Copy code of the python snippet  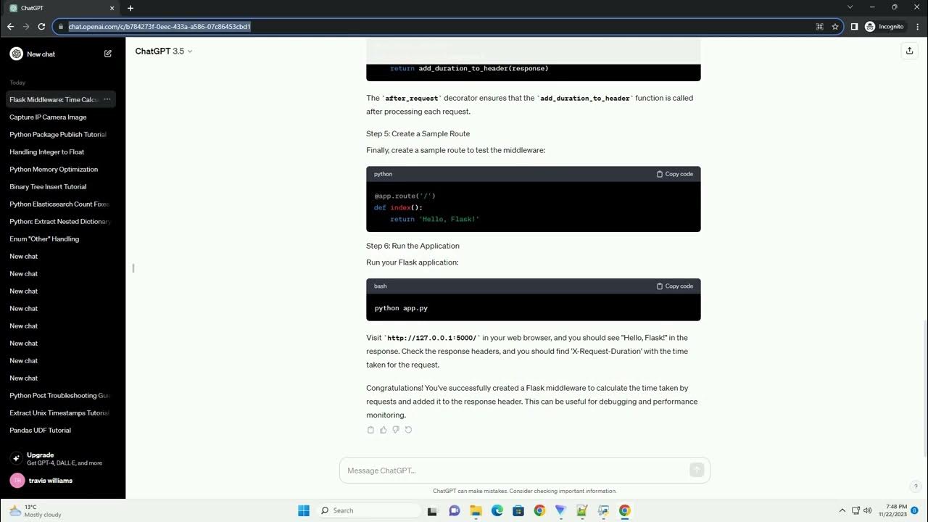pyautogui.click(x=675, y=174)
